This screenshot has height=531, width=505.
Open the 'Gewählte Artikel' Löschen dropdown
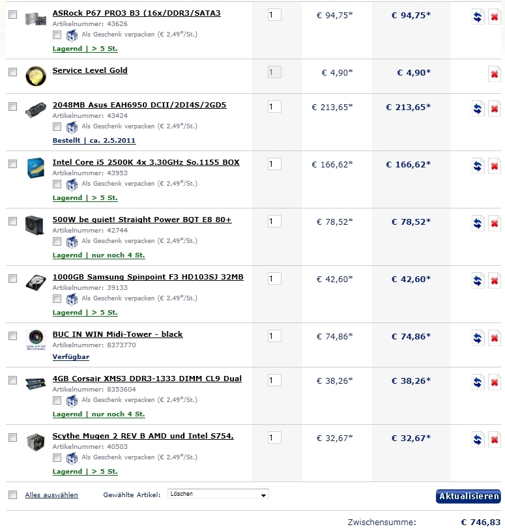click(x=218, y=495)
